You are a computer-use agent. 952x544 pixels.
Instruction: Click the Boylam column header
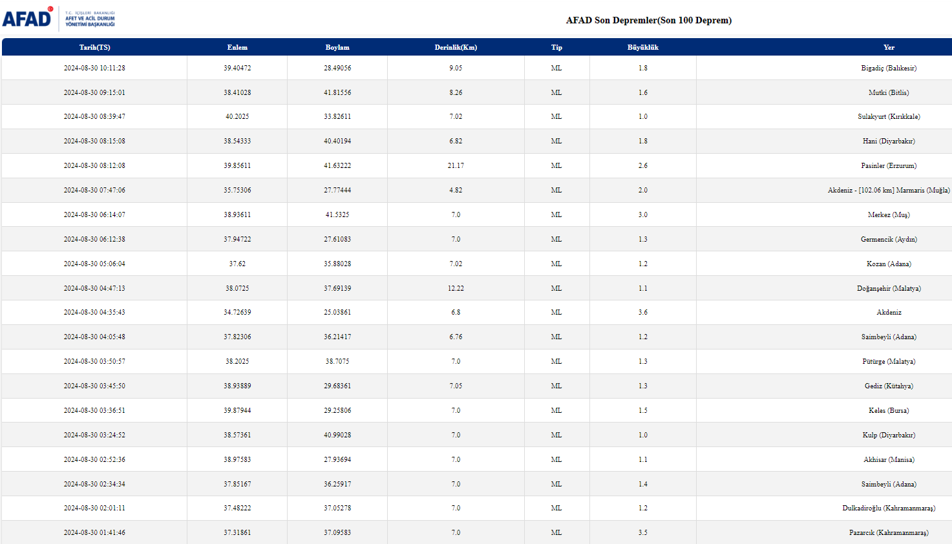click(x=337, y=47)
